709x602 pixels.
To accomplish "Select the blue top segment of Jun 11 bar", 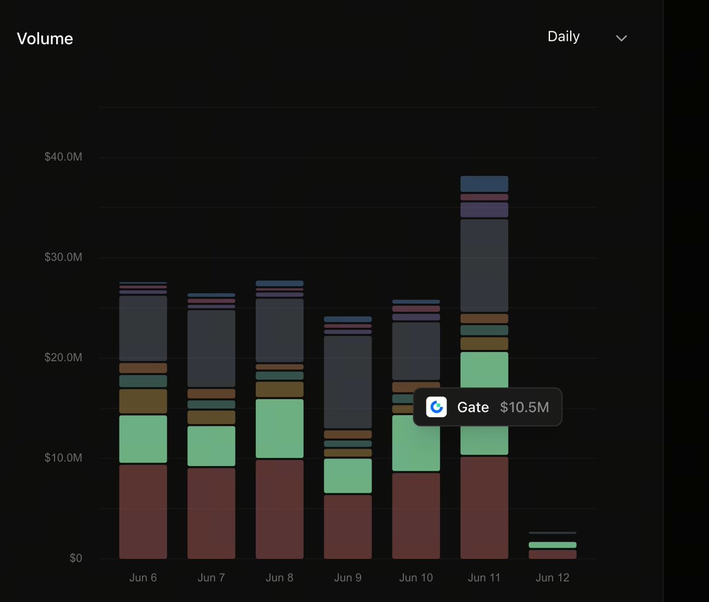I will [484, 184].
